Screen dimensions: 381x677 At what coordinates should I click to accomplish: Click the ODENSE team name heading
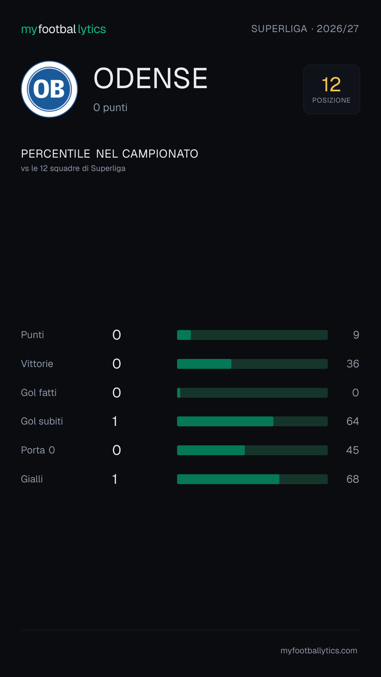(x=151, y=78)
